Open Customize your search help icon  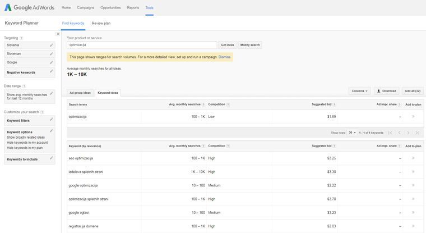pyautogui.click(x=42, y=112)
